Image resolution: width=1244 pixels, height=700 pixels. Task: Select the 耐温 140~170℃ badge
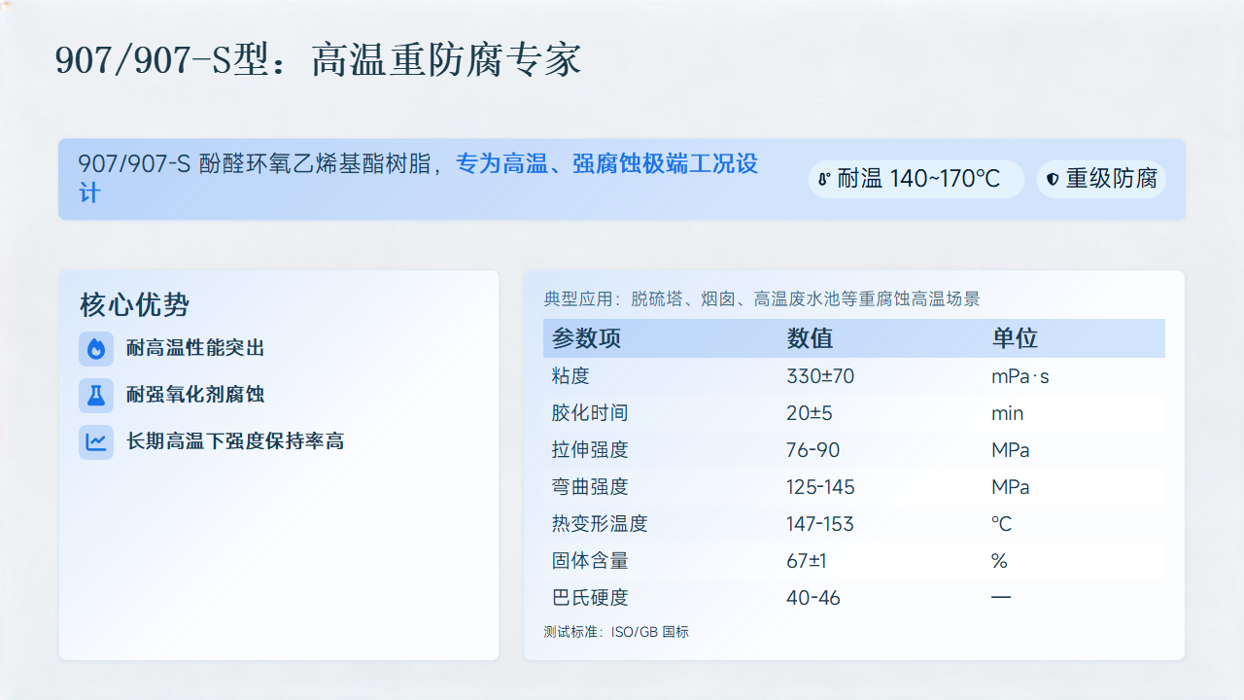click(x=916, y=179)
